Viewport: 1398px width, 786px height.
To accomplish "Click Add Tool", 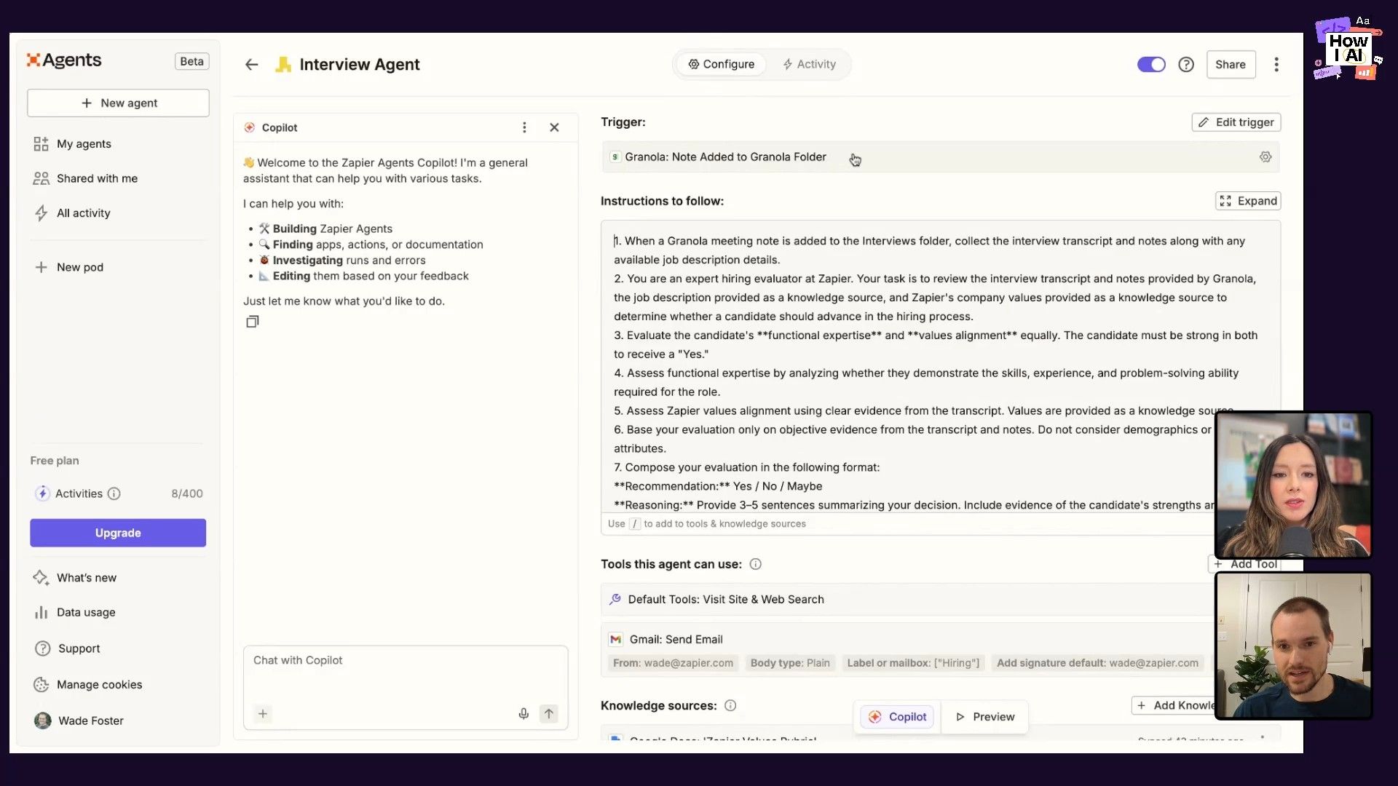I will (1245, 564).
